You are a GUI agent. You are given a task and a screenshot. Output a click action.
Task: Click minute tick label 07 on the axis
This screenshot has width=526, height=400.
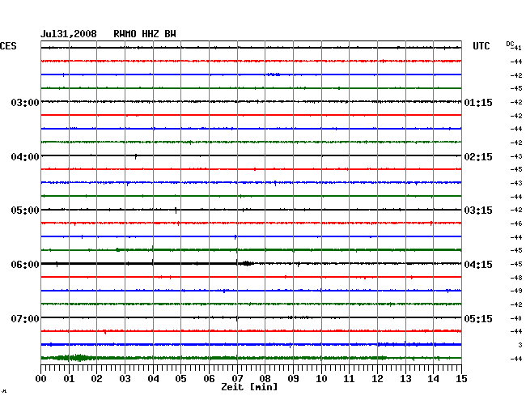point(237,378)
